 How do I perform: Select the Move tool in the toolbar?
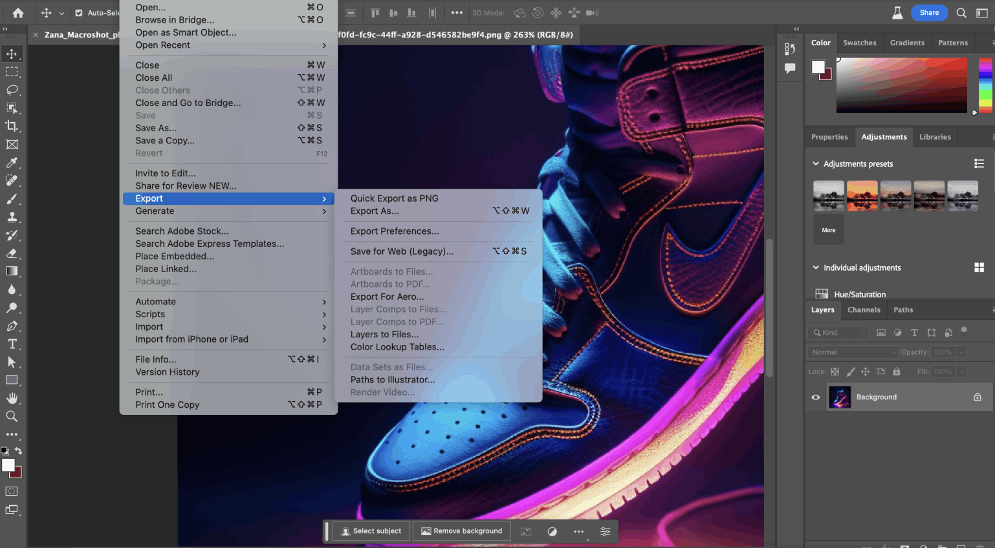12,54
